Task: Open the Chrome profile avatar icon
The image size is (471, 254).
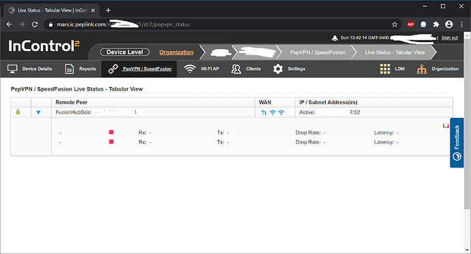Action: [448, 25]
